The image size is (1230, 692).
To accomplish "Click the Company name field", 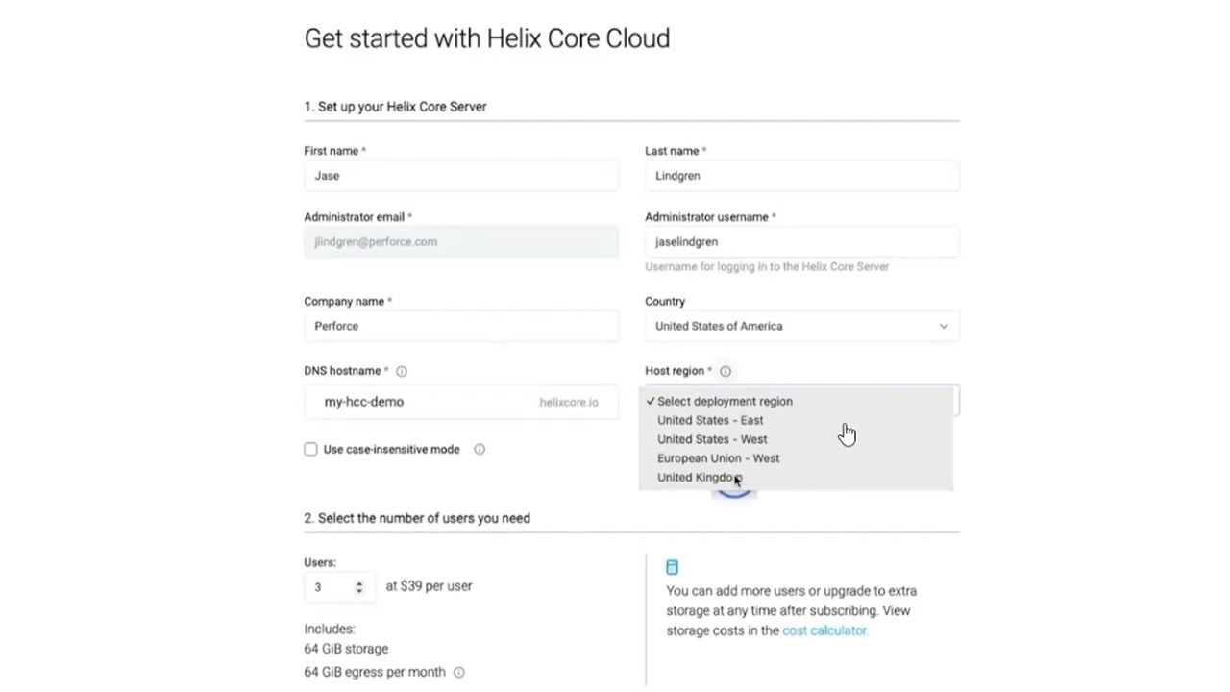I will (x=461, y=326).
